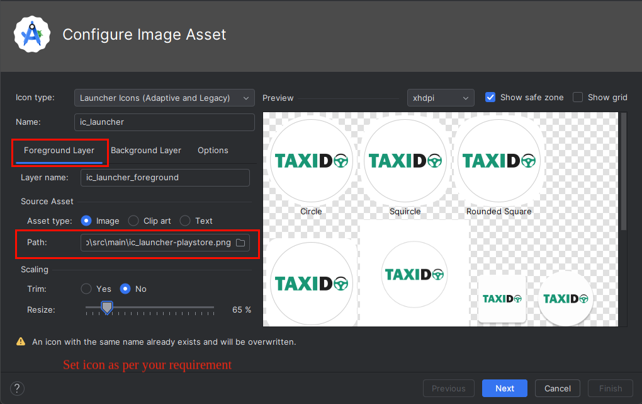
Task: Click the Cancel button
Action: [x=557, y=388]
